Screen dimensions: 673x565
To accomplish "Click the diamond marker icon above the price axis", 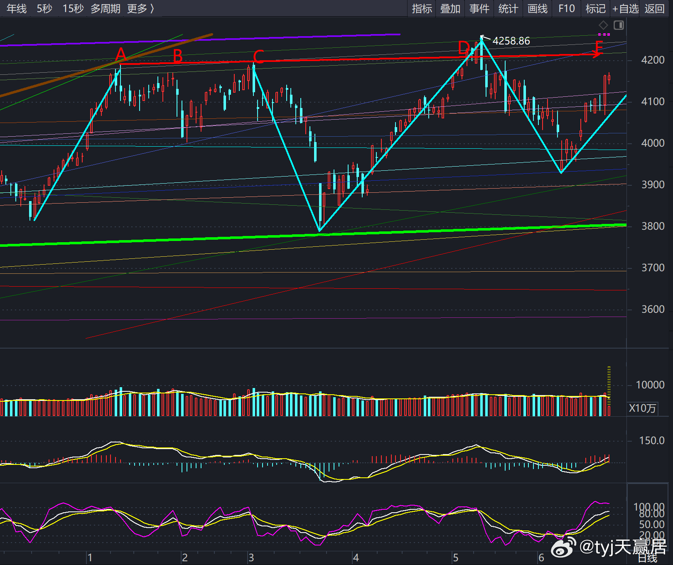I will point(603,25).
